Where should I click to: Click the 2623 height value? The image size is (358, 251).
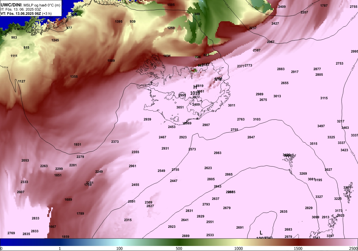[208, 168]
